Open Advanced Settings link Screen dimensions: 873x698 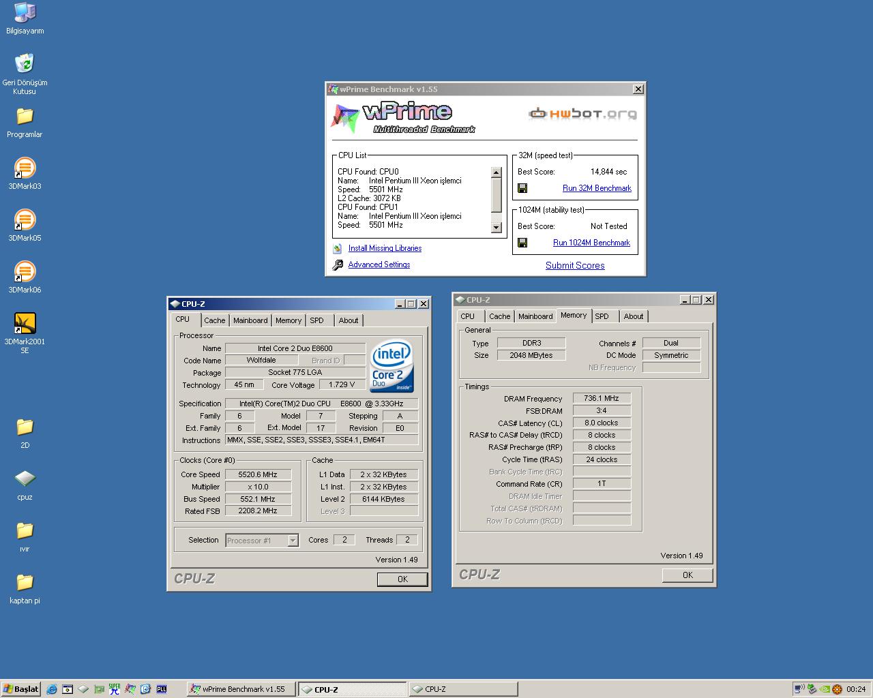tap(379, 264)
